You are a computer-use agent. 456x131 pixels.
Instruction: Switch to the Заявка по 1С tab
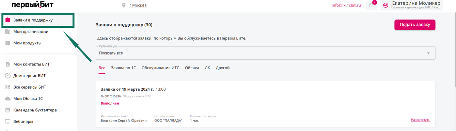tap(123, 68)
